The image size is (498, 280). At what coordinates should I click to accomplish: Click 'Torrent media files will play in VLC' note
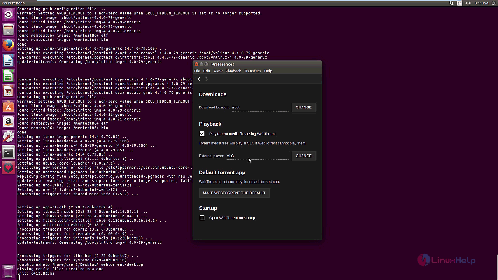[253, 143]
